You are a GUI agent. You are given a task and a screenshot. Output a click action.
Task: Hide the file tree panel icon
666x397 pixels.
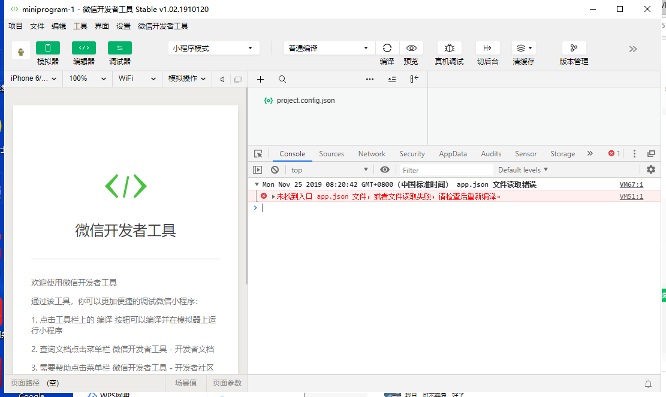click(414, 79)
